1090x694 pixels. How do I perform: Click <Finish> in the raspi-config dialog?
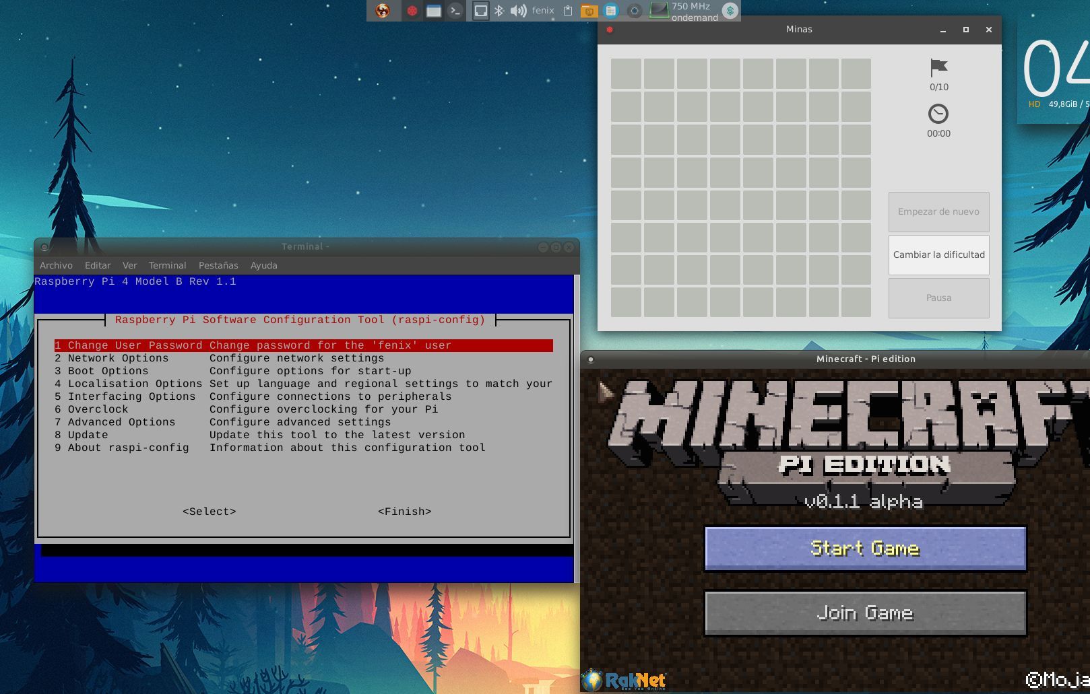click(404, 512)
